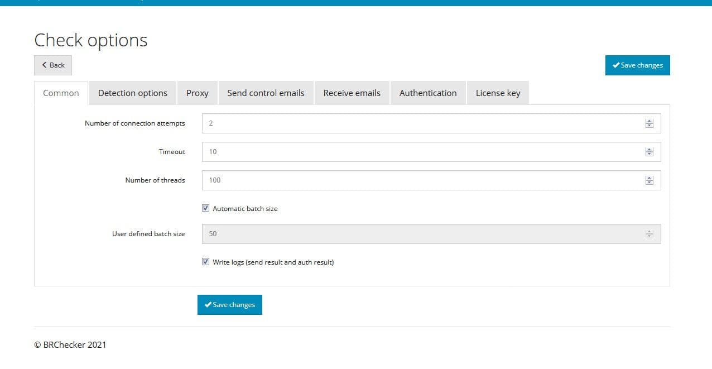Switch to the Detection options tab
This screenshot has height=369, width=712.
point(132,93)
